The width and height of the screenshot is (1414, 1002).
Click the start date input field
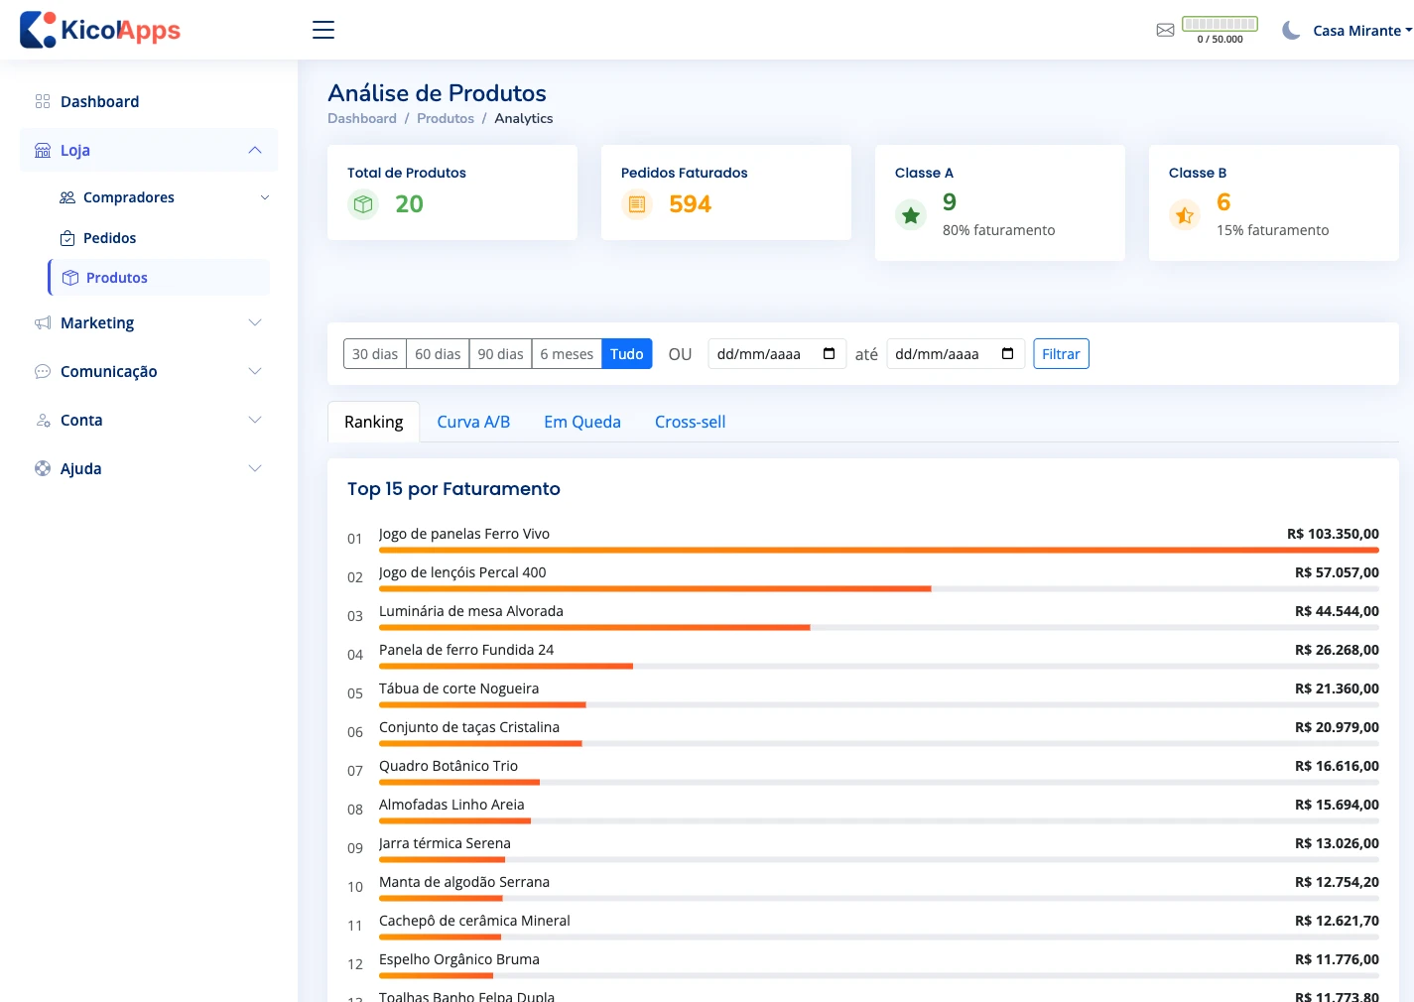(x=777, y=354)
